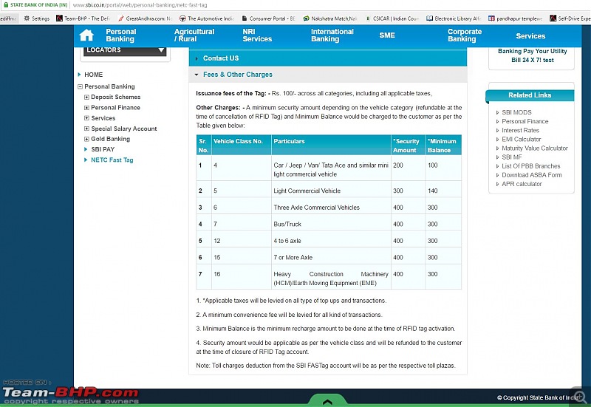Expand the Contact US section
Screen dimensions: 591x407
[328, 58]
